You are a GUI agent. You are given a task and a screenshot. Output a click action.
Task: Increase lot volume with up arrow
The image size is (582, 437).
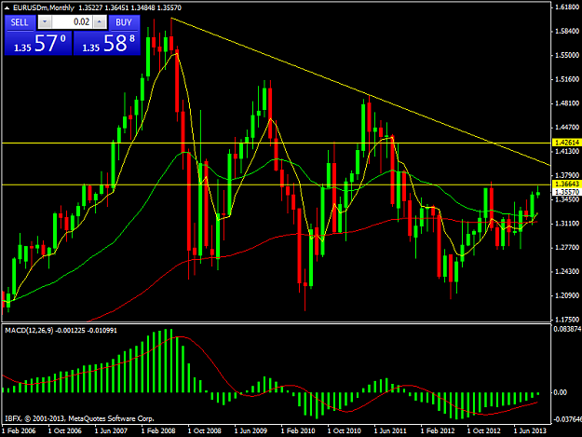(100, 22)
